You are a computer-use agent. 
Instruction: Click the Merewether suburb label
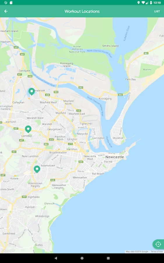pyautogui.click(x=80, y=177)
